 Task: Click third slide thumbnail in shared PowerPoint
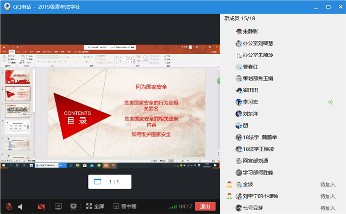(18, 110)
